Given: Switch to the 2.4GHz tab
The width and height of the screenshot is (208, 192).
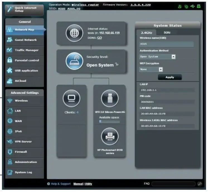Looking at the screenshot, I should click(146, 33).
